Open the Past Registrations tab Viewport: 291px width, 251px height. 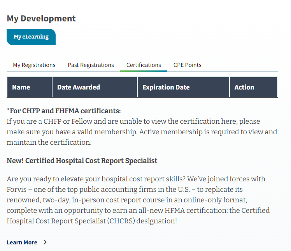(91, 65)
